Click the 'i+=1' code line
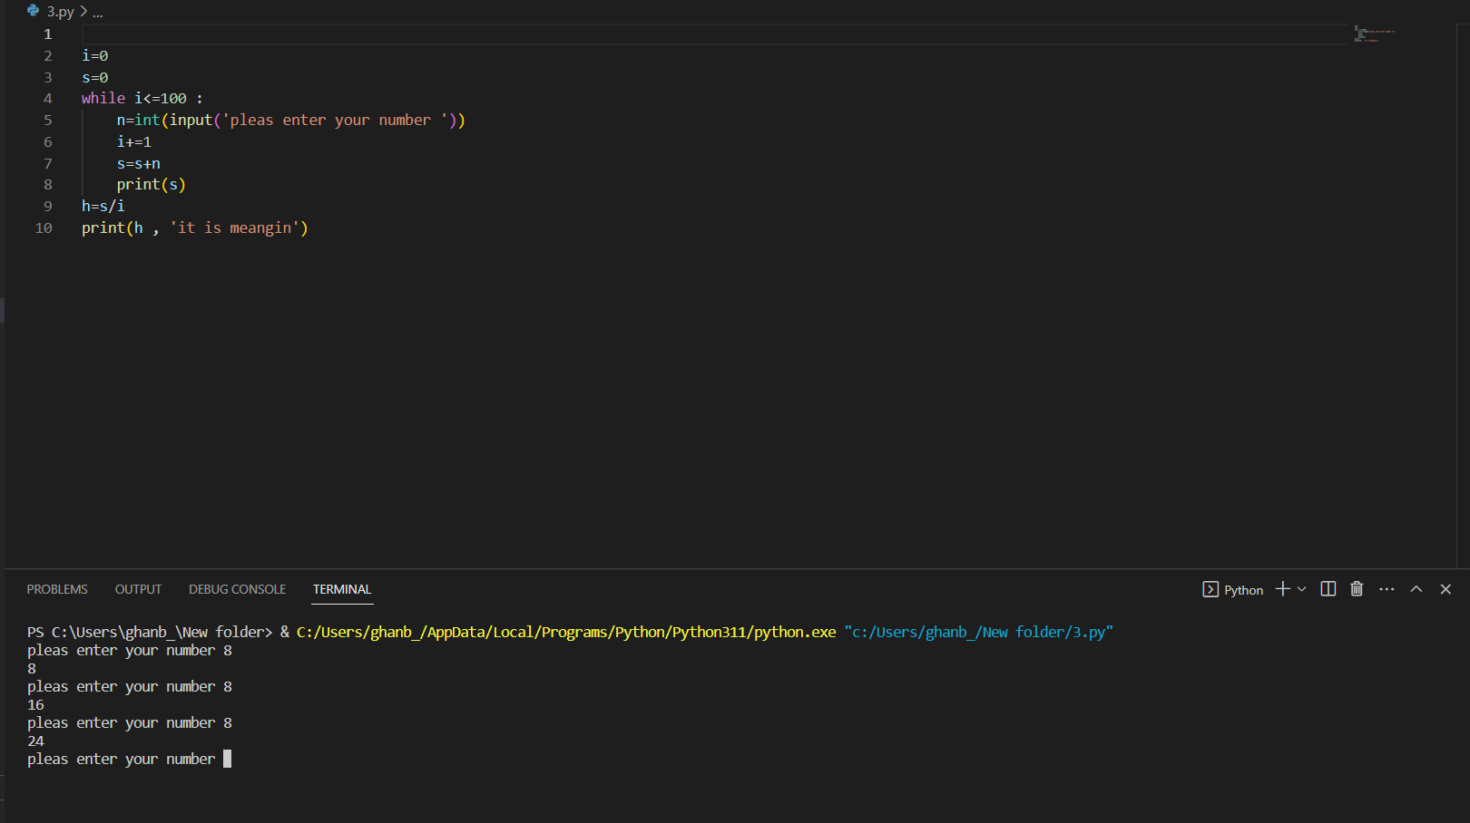This screenshot has height=823, width=1470. coord(134,142)
